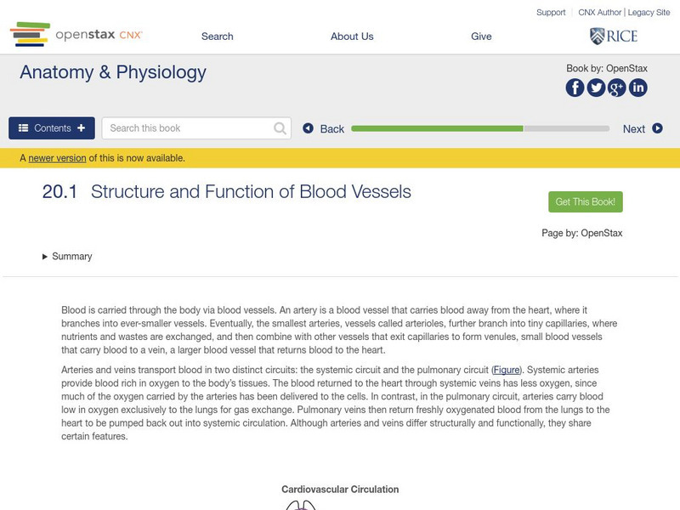This screenshot has height=510, width=680.
Task: Open the Give menu item
Action: 481,37
